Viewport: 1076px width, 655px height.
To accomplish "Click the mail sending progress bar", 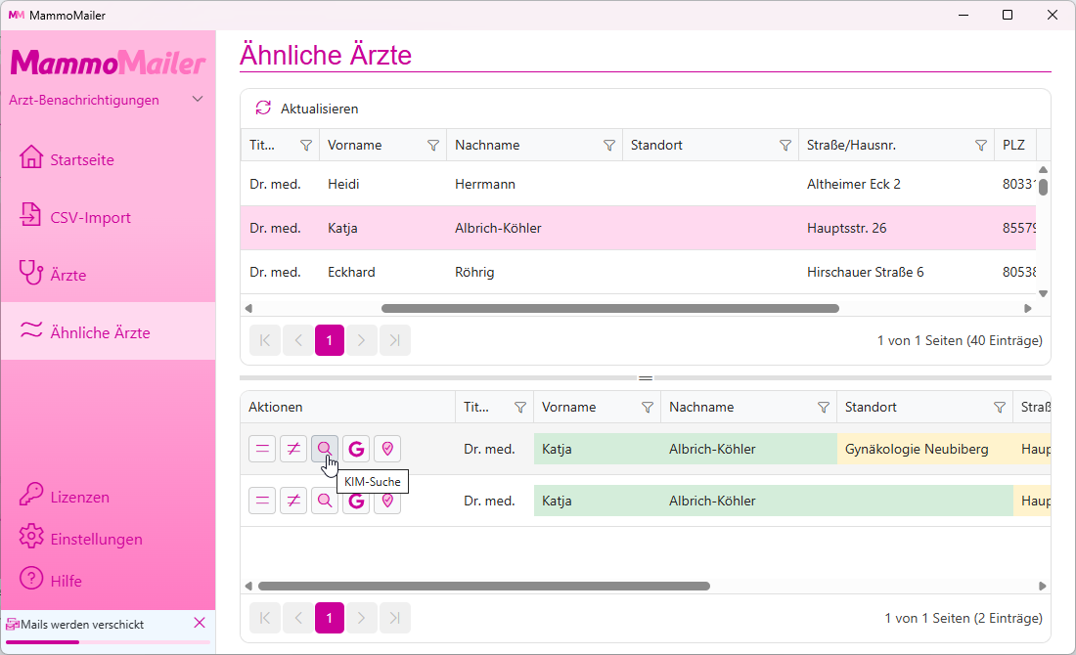I will pos(108,642).
